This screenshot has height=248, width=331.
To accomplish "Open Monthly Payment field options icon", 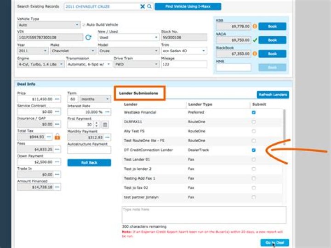I will (107, 137).
